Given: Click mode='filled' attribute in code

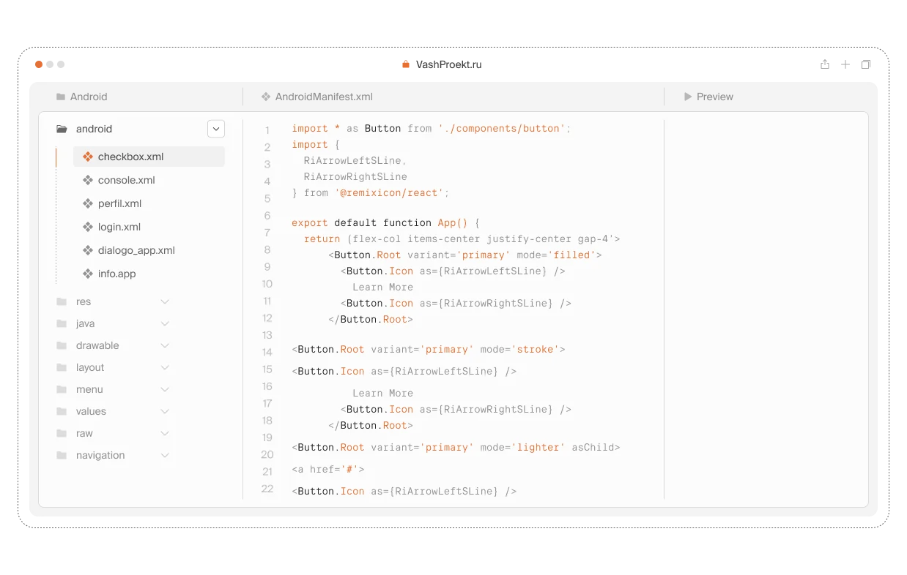Looking at the screenshot, I should [x=556, y=255].
